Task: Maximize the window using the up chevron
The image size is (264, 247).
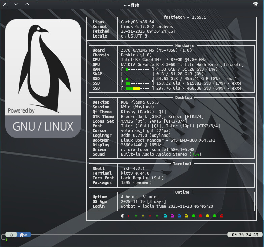Action: pos(27,4)
